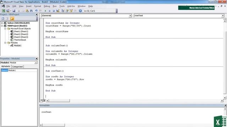The image size is (227, 127).
Task: Click the Module1 name value field
Action: point(22,71)
